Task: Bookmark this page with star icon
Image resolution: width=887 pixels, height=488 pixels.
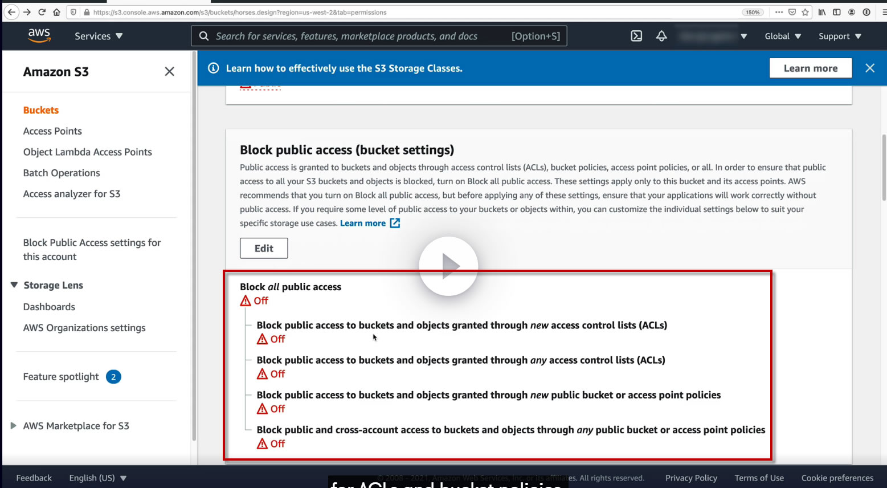Action: click(805, 12)
